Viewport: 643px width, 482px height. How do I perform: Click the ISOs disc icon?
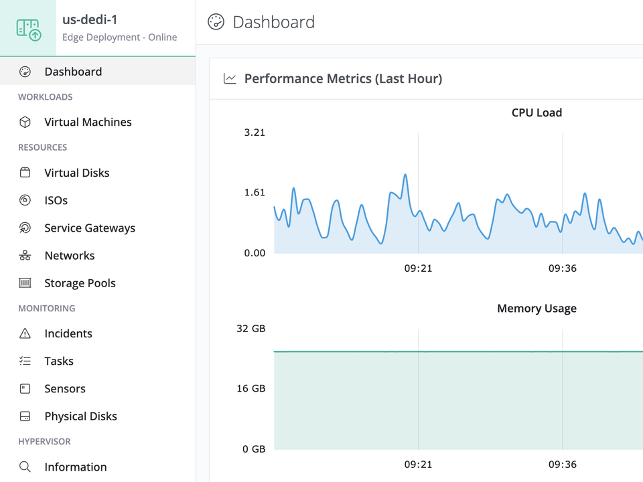point(25,200)
